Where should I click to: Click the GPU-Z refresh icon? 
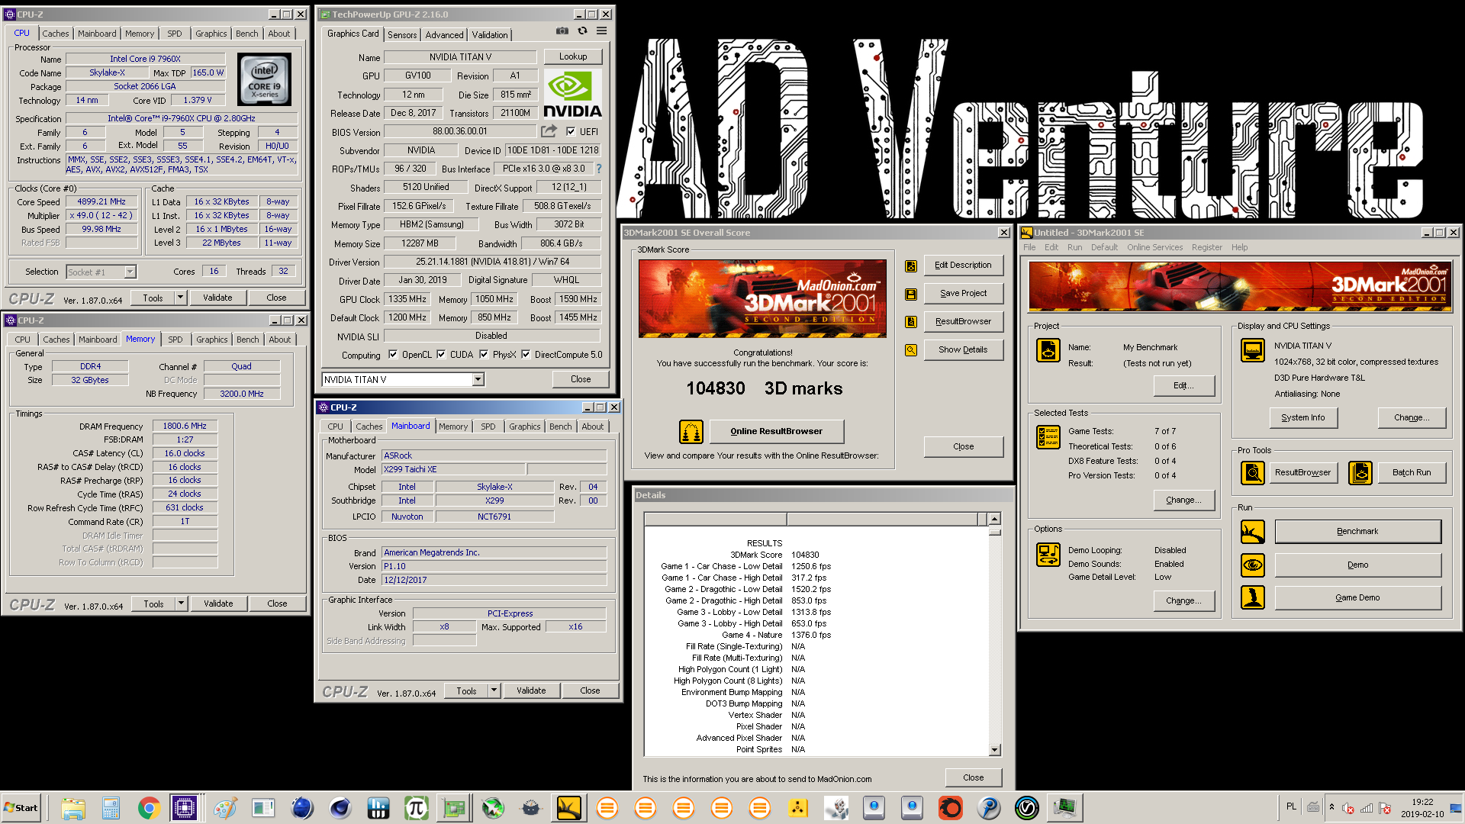[x=582, y=31]
